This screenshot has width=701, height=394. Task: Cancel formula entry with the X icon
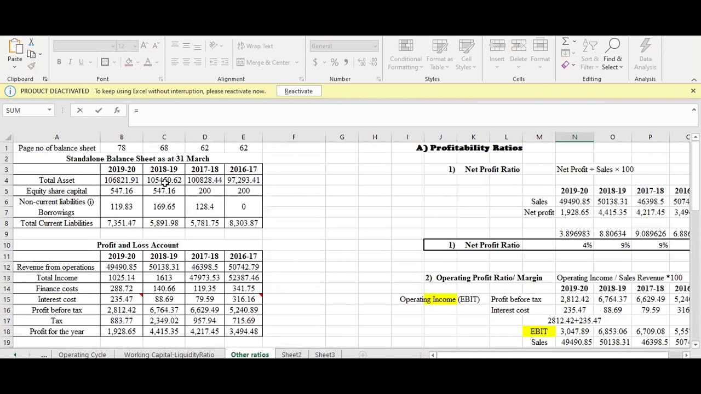pos(80,111)
